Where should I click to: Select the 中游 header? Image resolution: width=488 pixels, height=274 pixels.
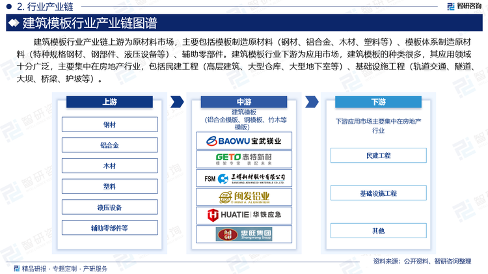coord(244,102)
